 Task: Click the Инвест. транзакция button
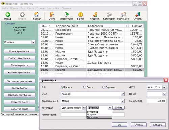[x=20, y=58]
